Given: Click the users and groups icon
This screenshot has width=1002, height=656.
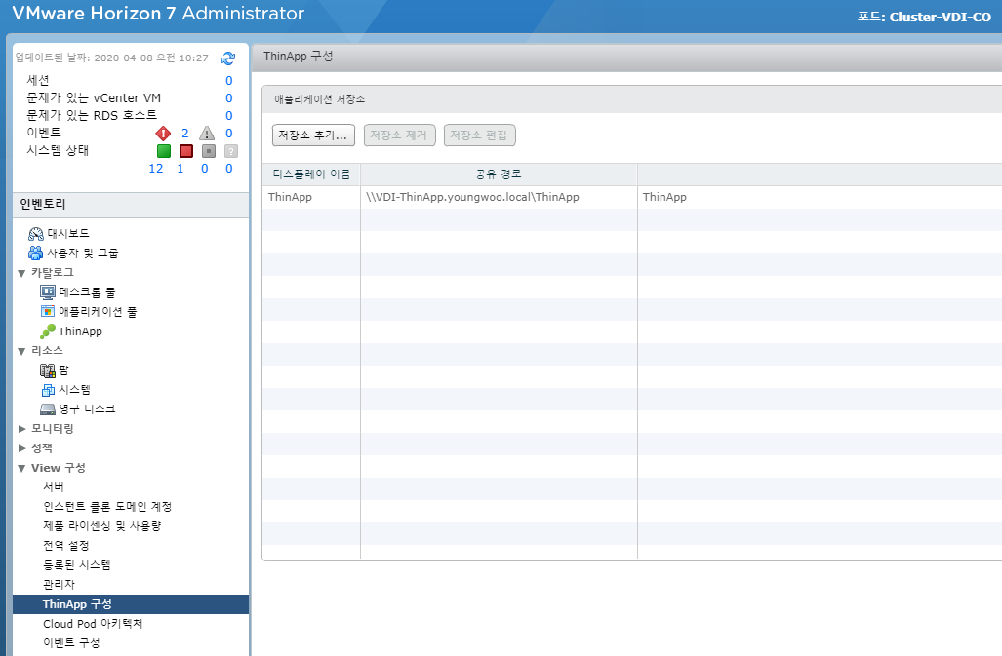Looking at the screenshot, I should [x=36, y=253].
